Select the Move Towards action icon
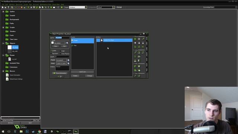The image size is (238, 134). point(143,39)
